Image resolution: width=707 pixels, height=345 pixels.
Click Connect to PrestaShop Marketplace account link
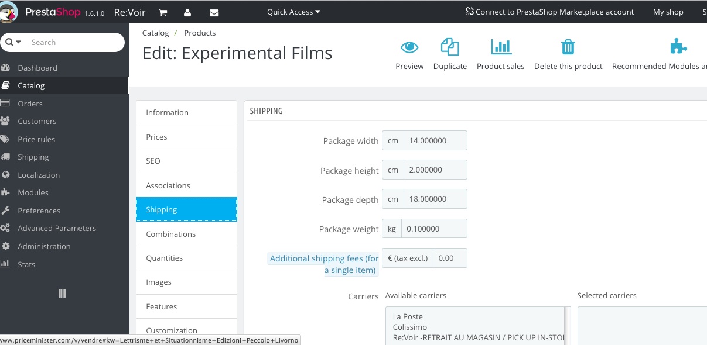click(x=549, y=12)
